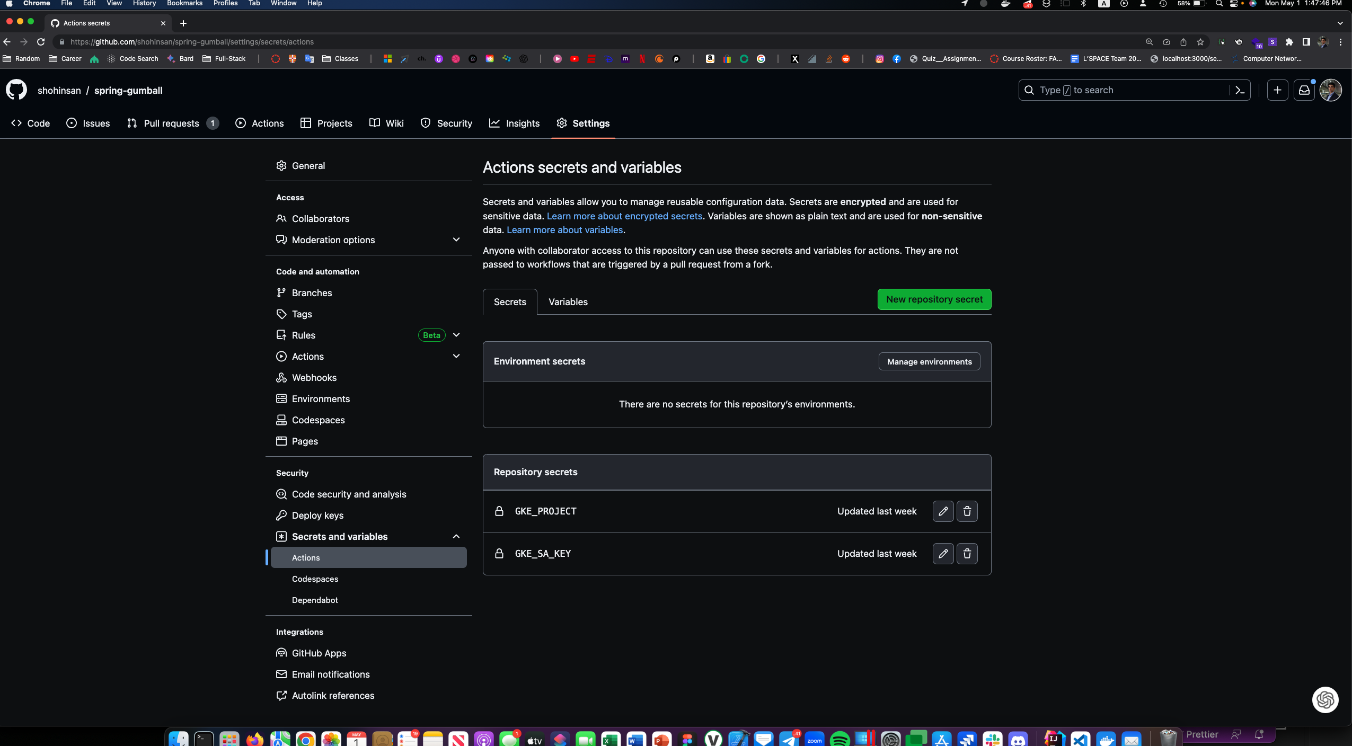
Task: Expand the Actions sidebar section under Code and automation
Action: tap(456, 356)
